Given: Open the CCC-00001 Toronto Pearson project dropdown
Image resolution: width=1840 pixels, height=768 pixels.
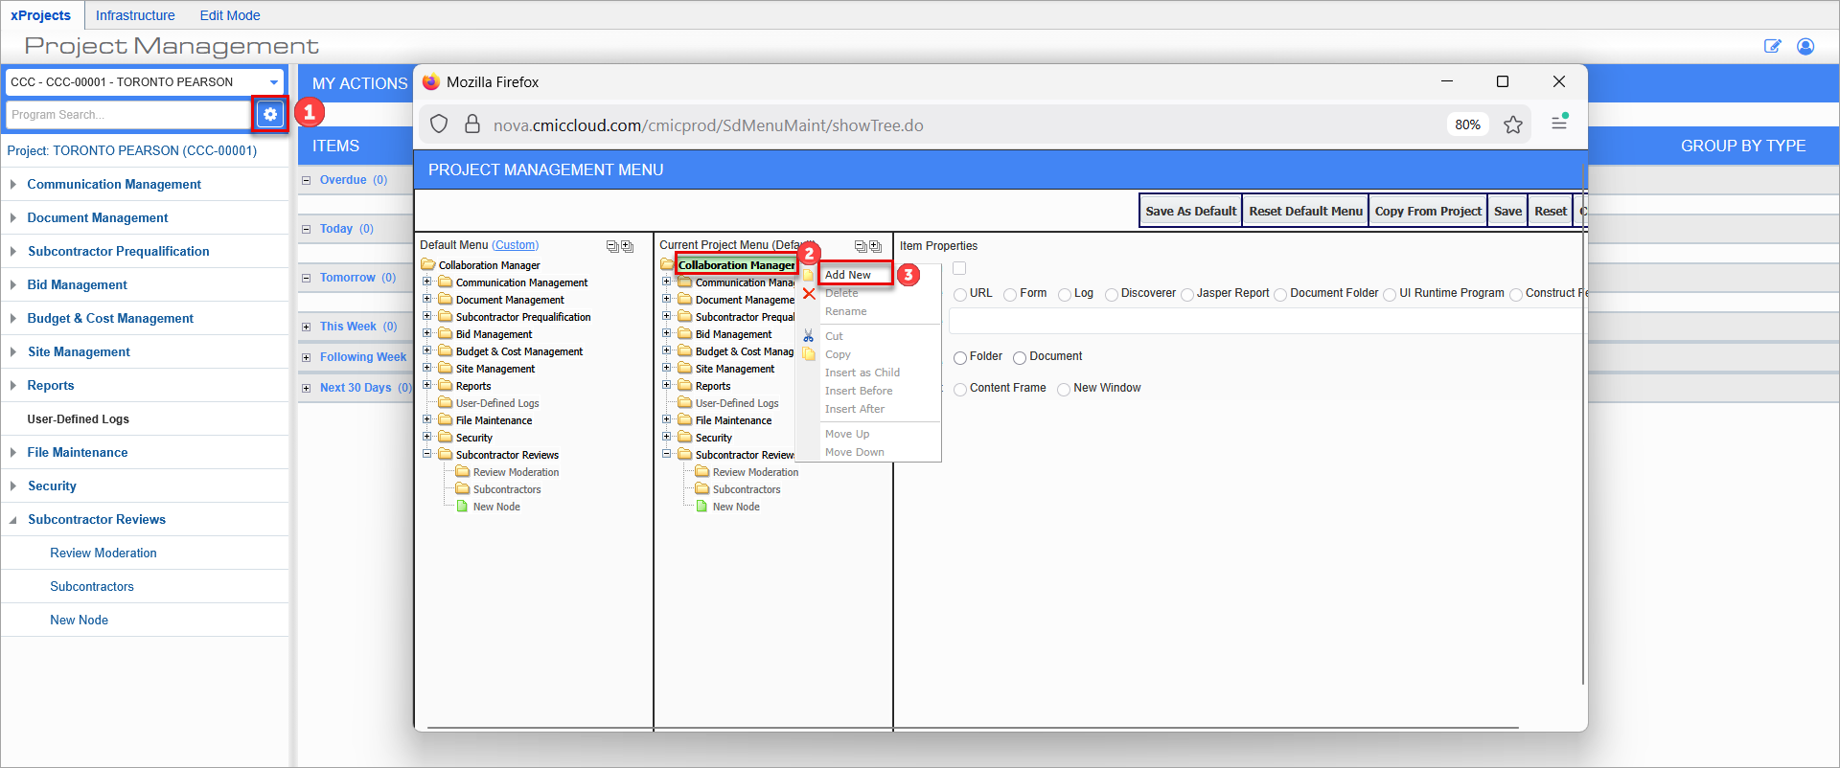Looking at the screenshot, I should 144,82.
